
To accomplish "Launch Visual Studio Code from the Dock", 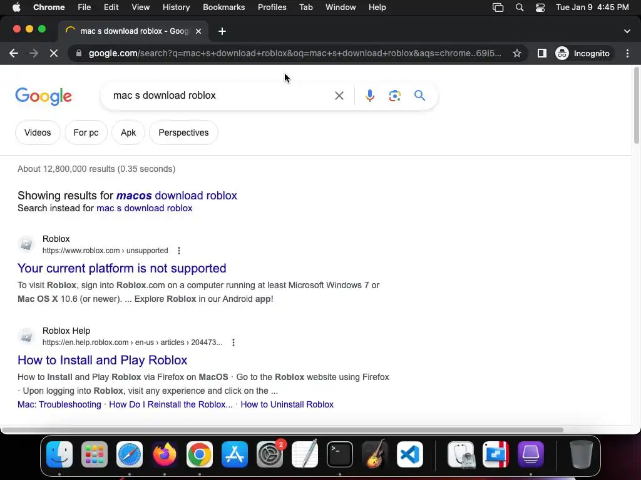I will [x=410, y=454].
